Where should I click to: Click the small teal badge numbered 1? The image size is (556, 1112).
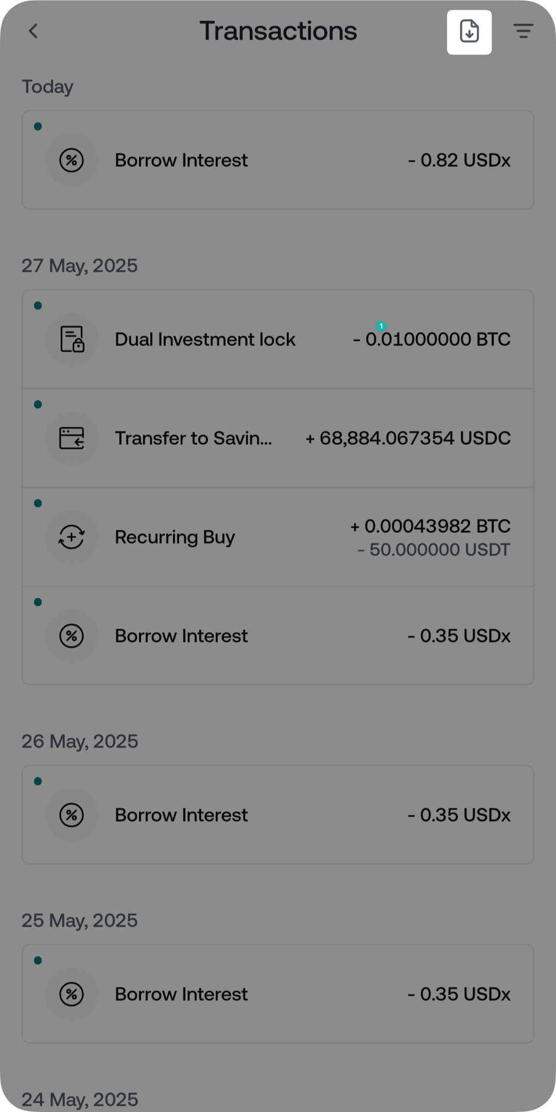point(381,326)
